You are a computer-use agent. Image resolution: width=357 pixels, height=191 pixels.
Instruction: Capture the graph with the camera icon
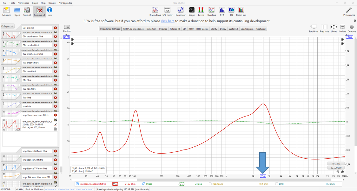(x=67, y=28)
